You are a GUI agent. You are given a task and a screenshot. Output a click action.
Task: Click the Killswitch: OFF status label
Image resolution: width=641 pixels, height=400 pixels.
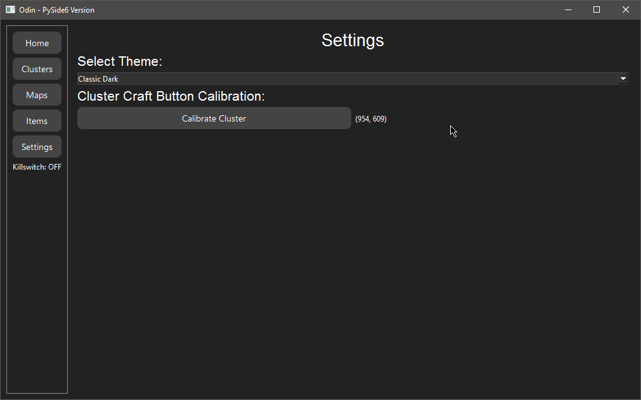point(37,166)
